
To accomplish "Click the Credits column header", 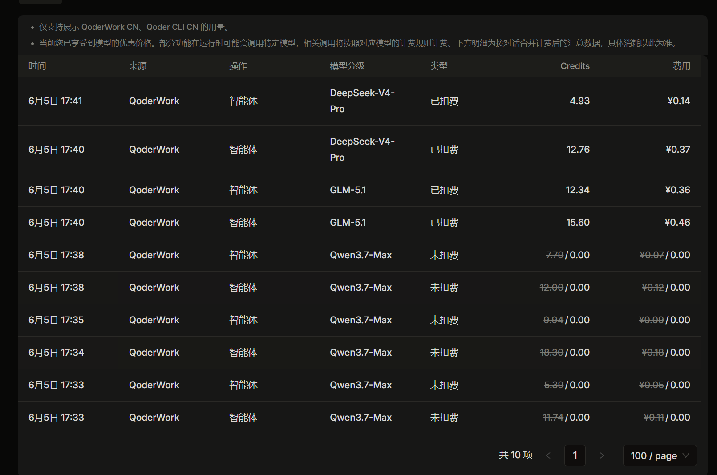I will click(x=575, y=66).
